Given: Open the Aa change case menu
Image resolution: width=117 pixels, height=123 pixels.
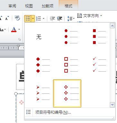Looking at the screenshot, I should 3,29.
